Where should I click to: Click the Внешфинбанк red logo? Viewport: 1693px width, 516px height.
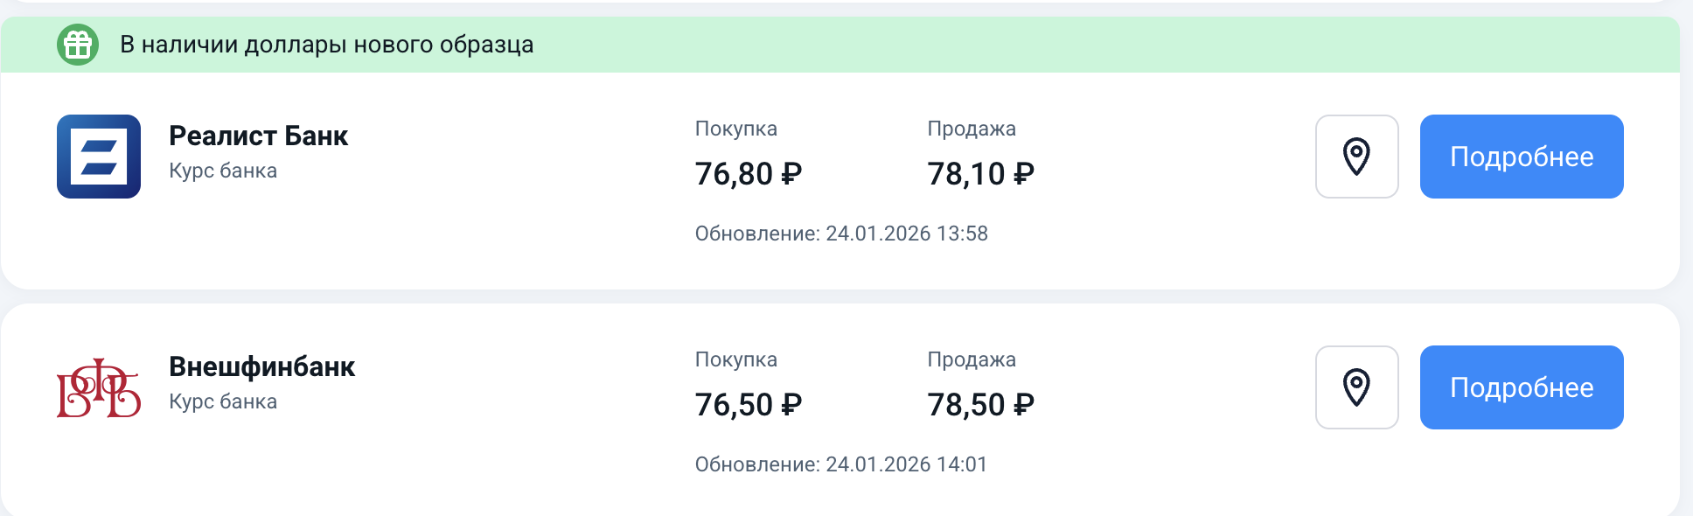99,387
